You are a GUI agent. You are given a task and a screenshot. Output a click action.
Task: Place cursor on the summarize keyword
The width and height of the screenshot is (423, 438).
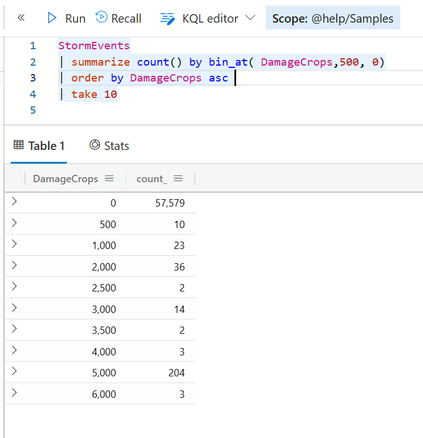click(101, 62)
